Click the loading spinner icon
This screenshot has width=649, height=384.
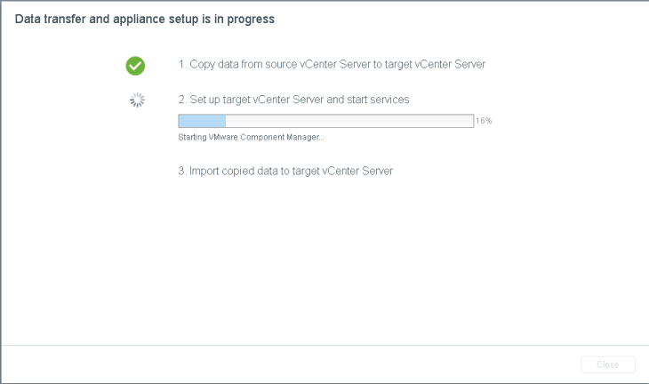[x=137, y=100]
